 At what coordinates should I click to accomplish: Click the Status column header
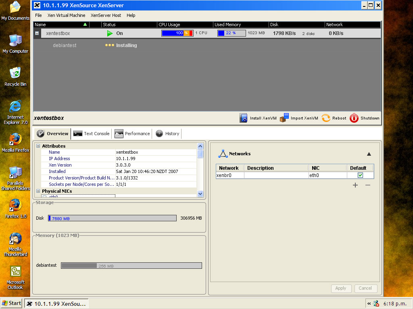pos(129,25)
